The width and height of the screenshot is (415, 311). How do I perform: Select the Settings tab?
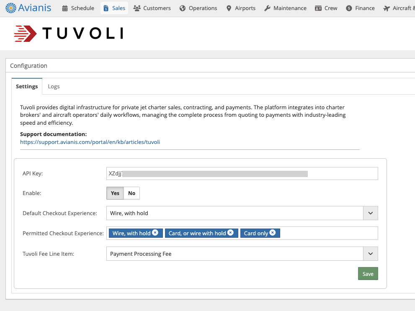click(x=27, y=87)
